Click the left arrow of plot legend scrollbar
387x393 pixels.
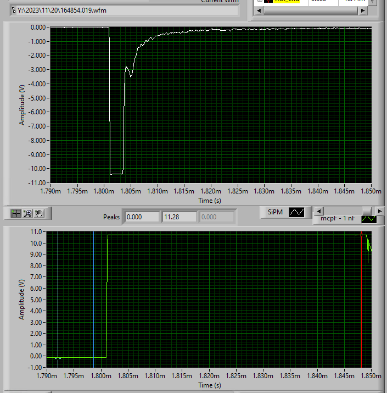(318, 211)
